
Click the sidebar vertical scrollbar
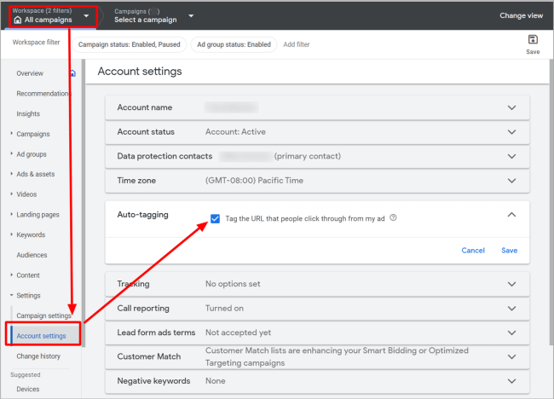tap(84, 203)
